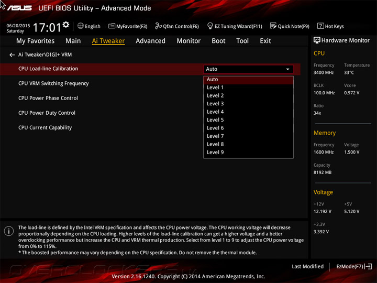Select CPU VRM Switching Frequency setting

[53, 83]
